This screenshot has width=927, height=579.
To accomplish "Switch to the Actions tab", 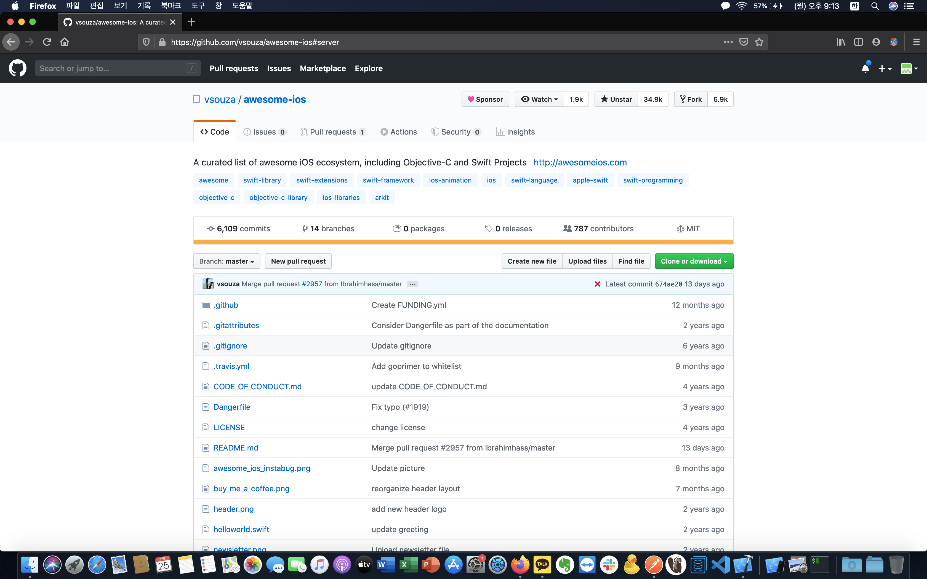I will 399,132.
